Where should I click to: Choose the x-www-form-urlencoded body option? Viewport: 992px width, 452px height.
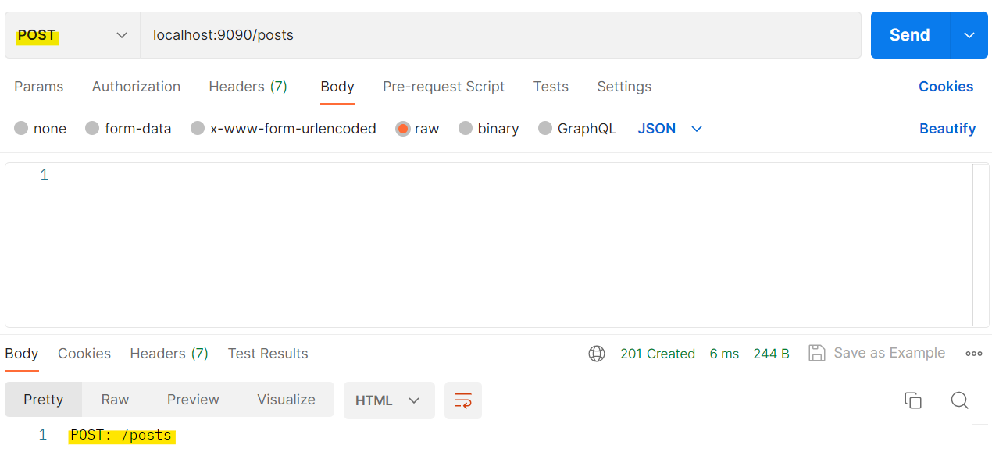point(198,129)
